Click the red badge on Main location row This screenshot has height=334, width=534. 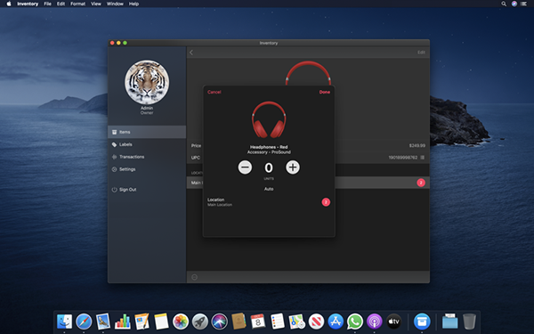[x=421, y=183]
